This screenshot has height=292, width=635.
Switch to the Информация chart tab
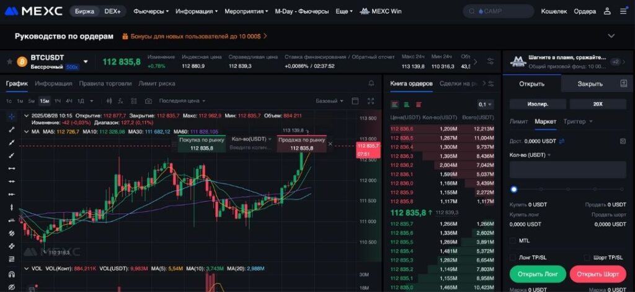(x=53, y=84)
